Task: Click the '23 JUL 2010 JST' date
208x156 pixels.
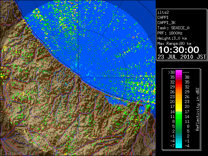Action: 182,57
